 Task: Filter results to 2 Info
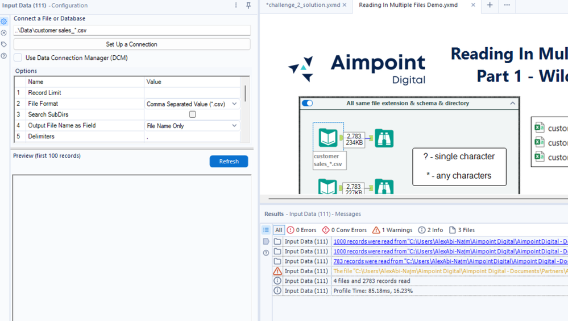(430, 230)
